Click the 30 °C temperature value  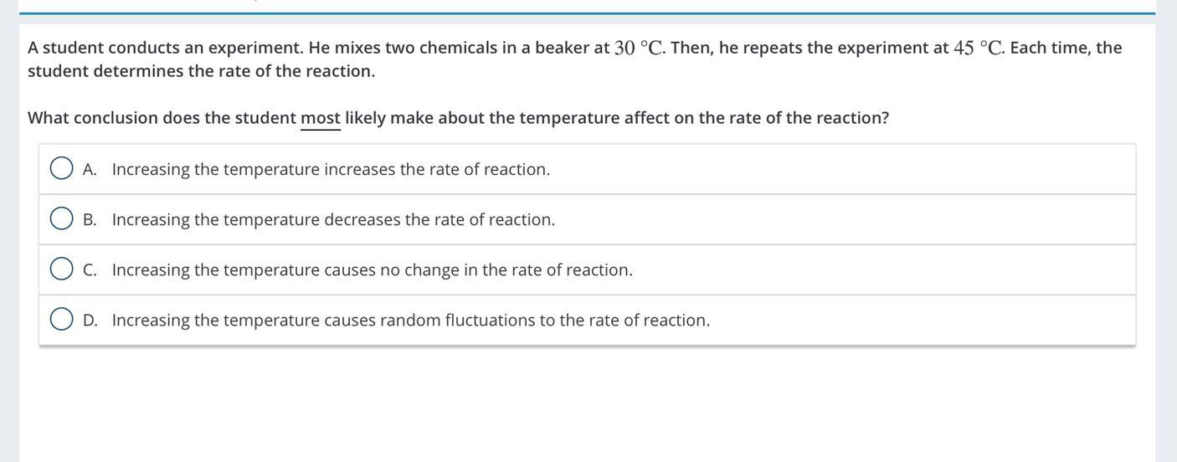[x=640, y=48]
